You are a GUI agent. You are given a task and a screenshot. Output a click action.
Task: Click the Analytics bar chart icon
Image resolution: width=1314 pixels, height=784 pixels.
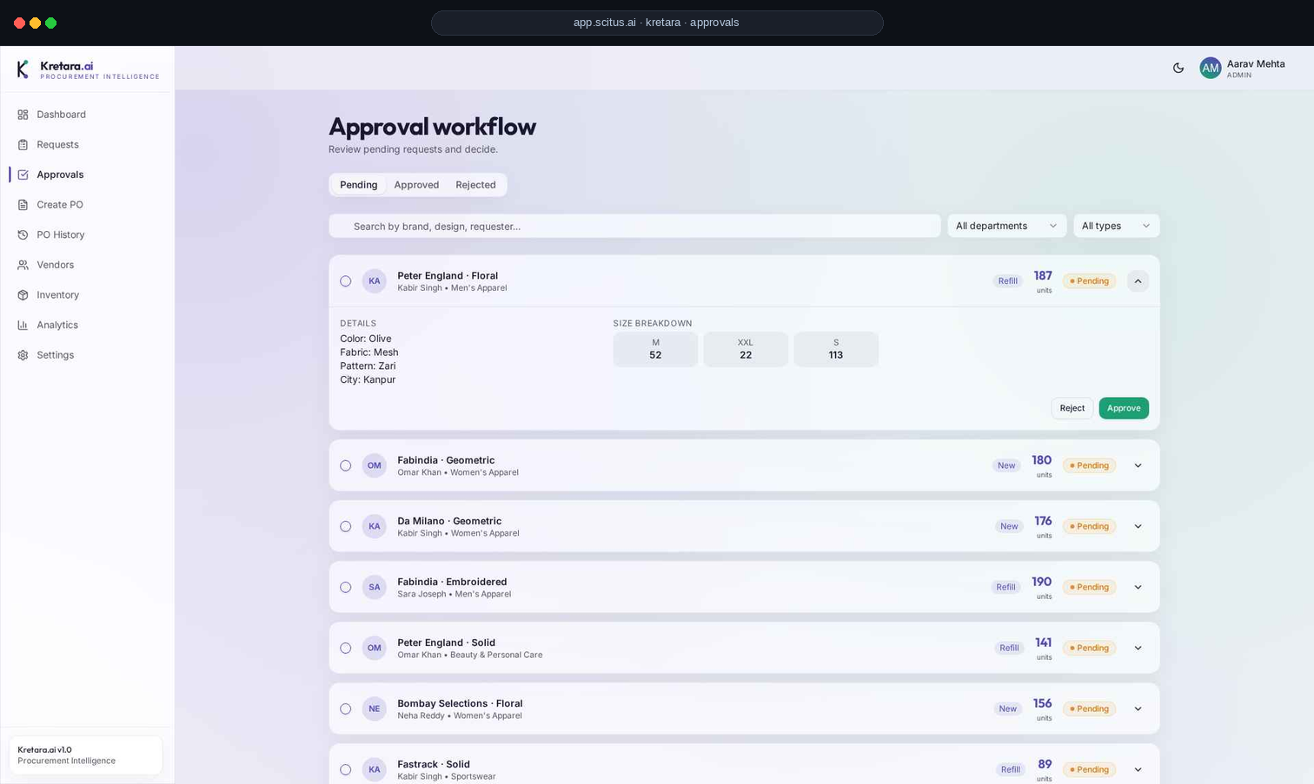pos(23,325)
